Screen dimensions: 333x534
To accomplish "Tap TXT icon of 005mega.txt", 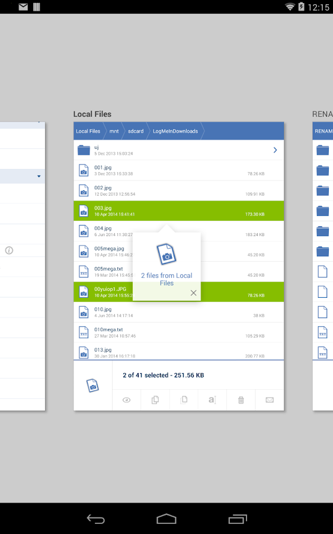I will click(84, 271).
